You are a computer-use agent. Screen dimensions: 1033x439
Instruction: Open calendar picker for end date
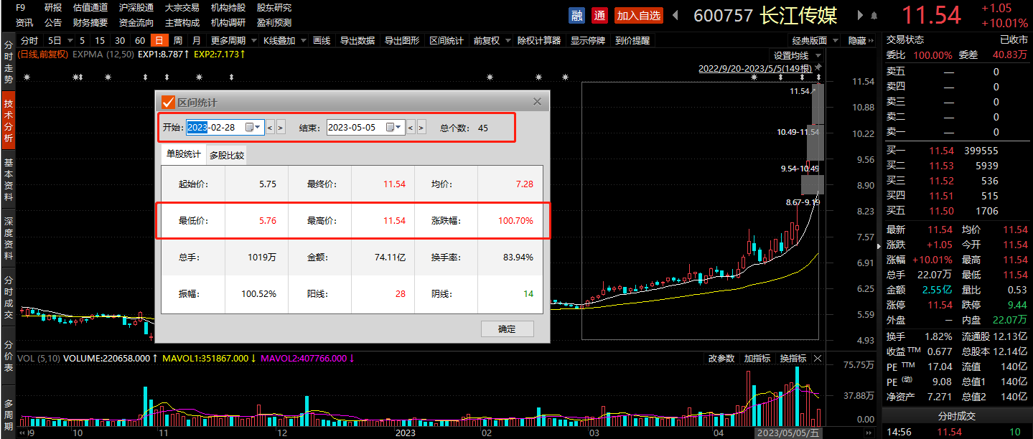390,127
